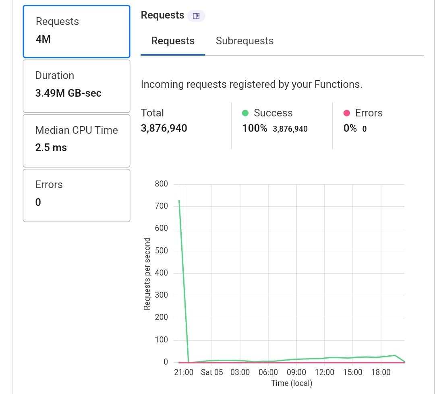435x394 pixels.
Task: Click the 06:00 time axis label
Action: pyautogui.click(x=268, y=372)
